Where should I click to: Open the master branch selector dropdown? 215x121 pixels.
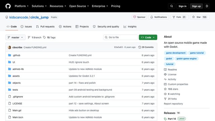click(15, 37)
